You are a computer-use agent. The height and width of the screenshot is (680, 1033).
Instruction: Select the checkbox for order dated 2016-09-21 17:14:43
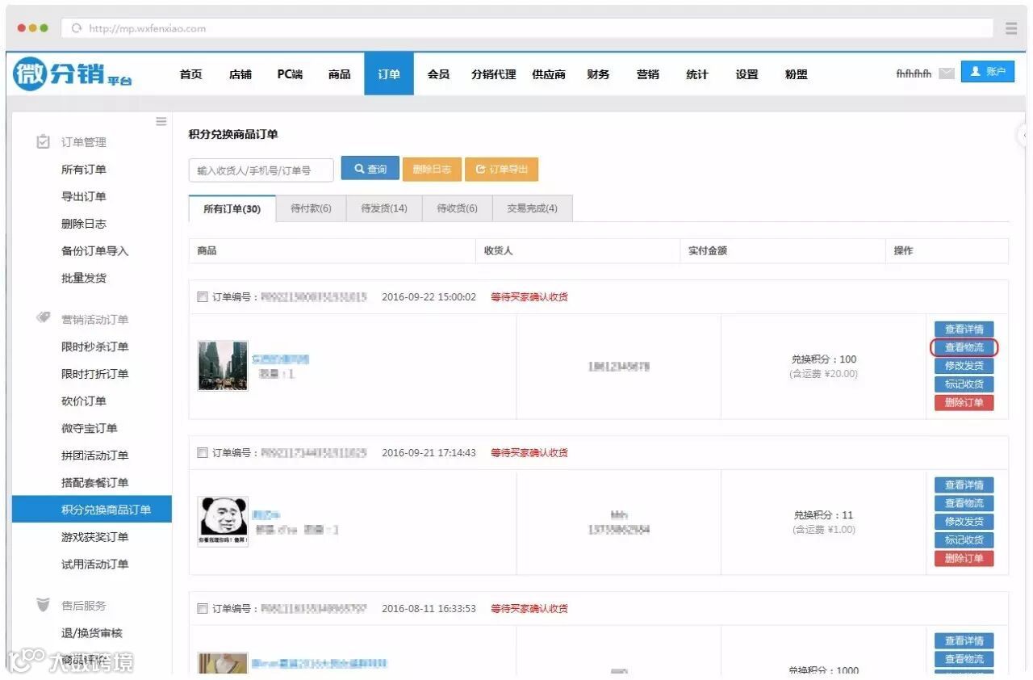(x=203, y=452)
